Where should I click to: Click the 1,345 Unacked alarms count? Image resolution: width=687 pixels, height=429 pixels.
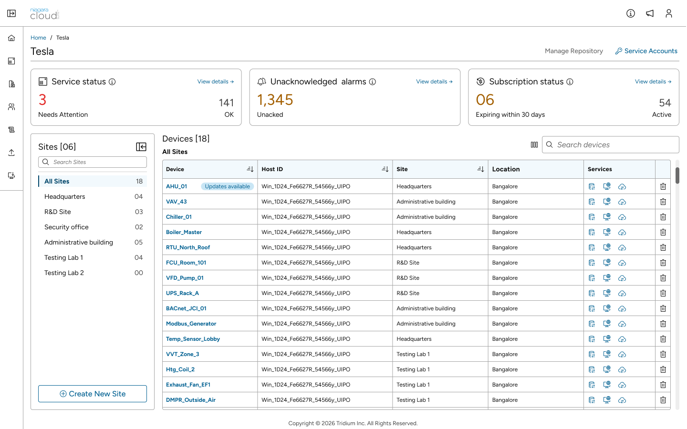pyautogui.click(x=275, y=100)
